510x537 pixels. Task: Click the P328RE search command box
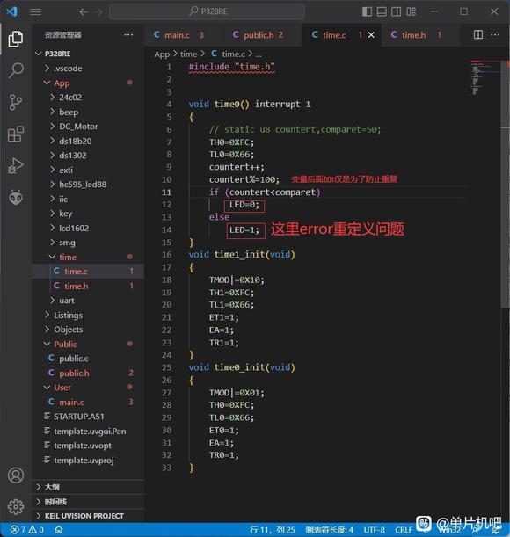(x=207, y=11)
